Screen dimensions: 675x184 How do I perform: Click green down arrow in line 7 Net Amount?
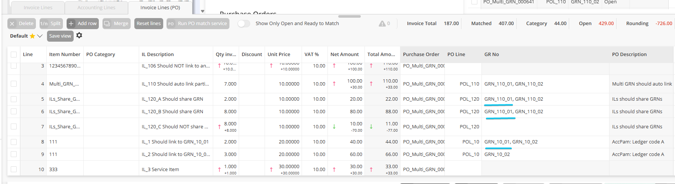pos(334,127)
